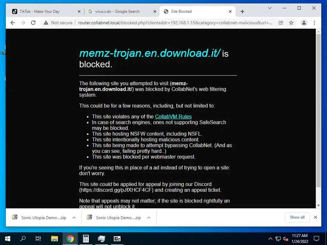
Task: Select the Site Blocked tab
Action: pyautogui.click(x=197, y=11)
